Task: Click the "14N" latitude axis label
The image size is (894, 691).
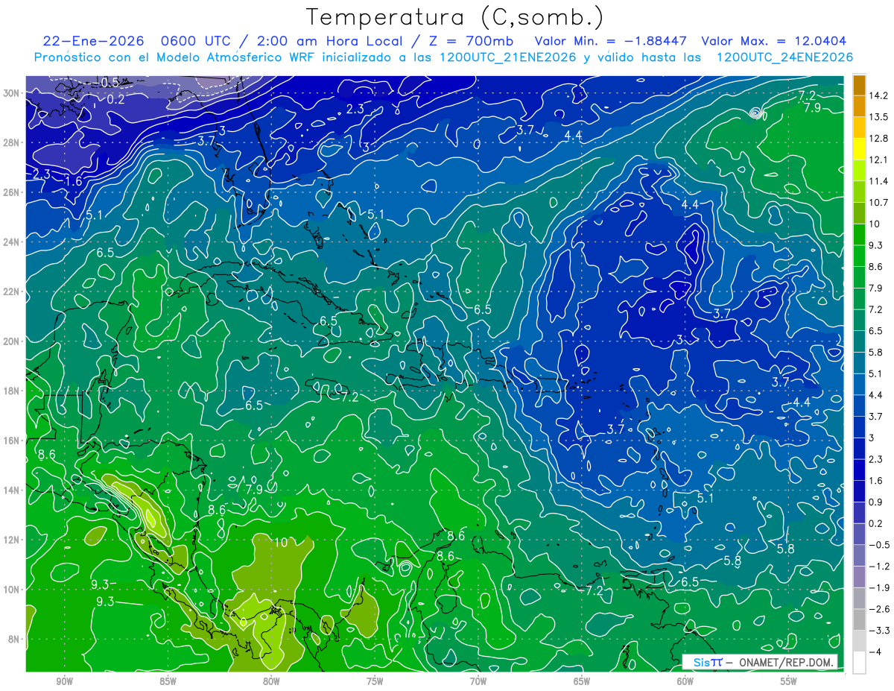Action: [12, 490]
